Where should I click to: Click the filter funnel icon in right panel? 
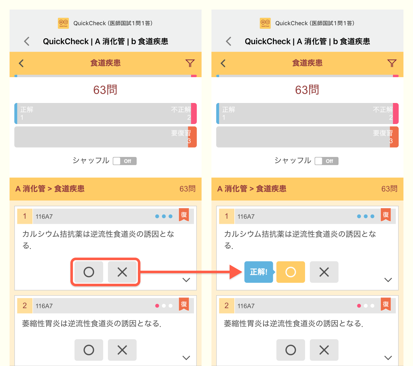coord(392,63)
